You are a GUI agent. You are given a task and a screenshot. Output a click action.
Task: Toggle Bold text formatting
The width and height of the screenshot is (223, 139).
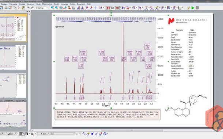[x=27, y=134]
